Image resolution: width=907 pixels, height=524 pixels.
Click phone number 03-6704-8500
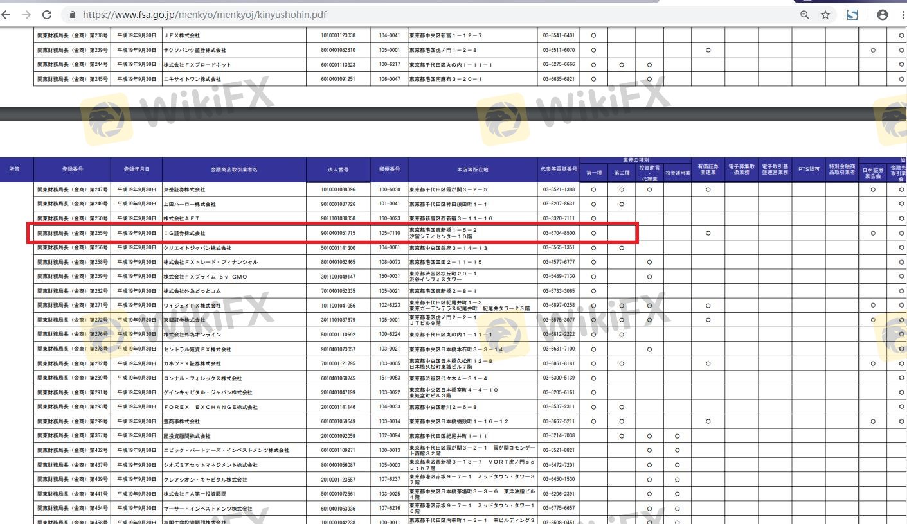pyautogui.click(x=559, y=233)
